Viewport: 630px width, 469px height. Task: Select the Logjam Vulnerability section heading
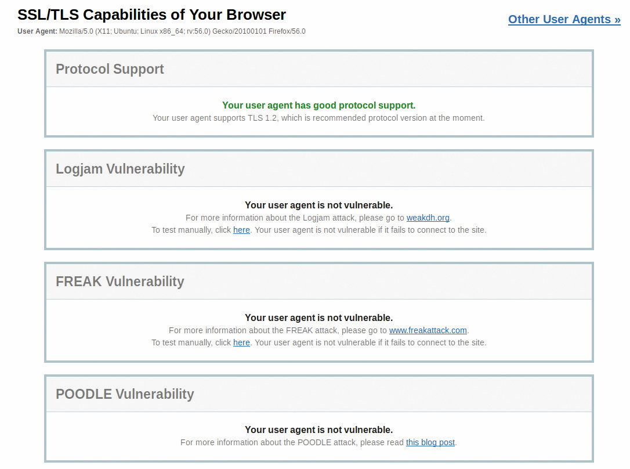(x=120, y=169)
